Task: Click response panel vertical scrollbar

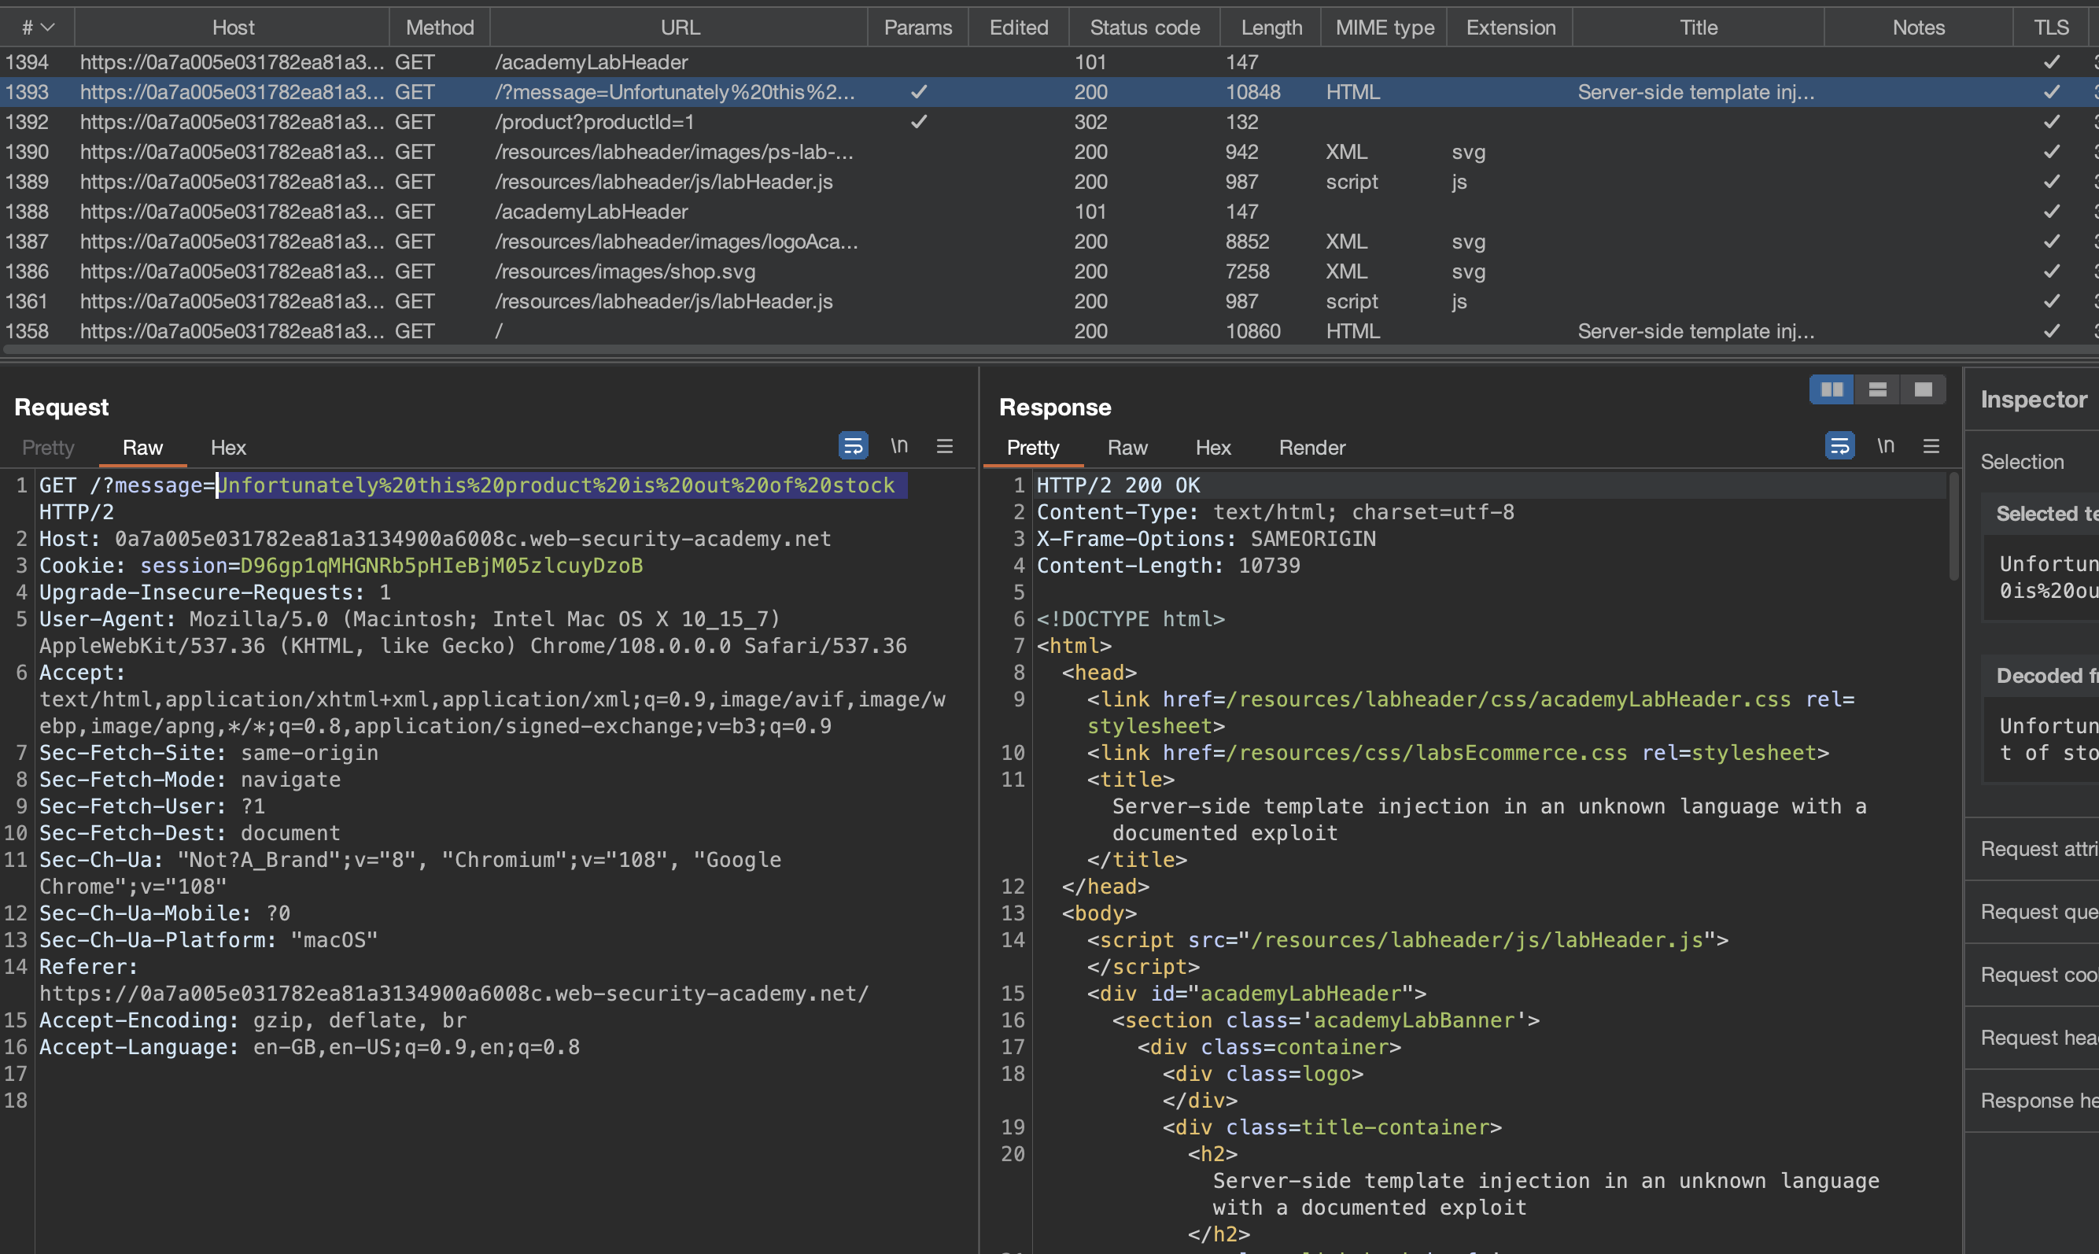Action: tap(1953, 528)
